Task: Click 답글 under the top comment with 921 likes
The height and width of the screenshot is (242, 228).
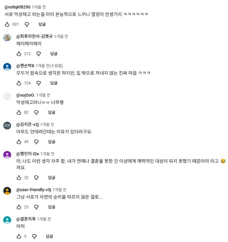Action: pos(42,24)
